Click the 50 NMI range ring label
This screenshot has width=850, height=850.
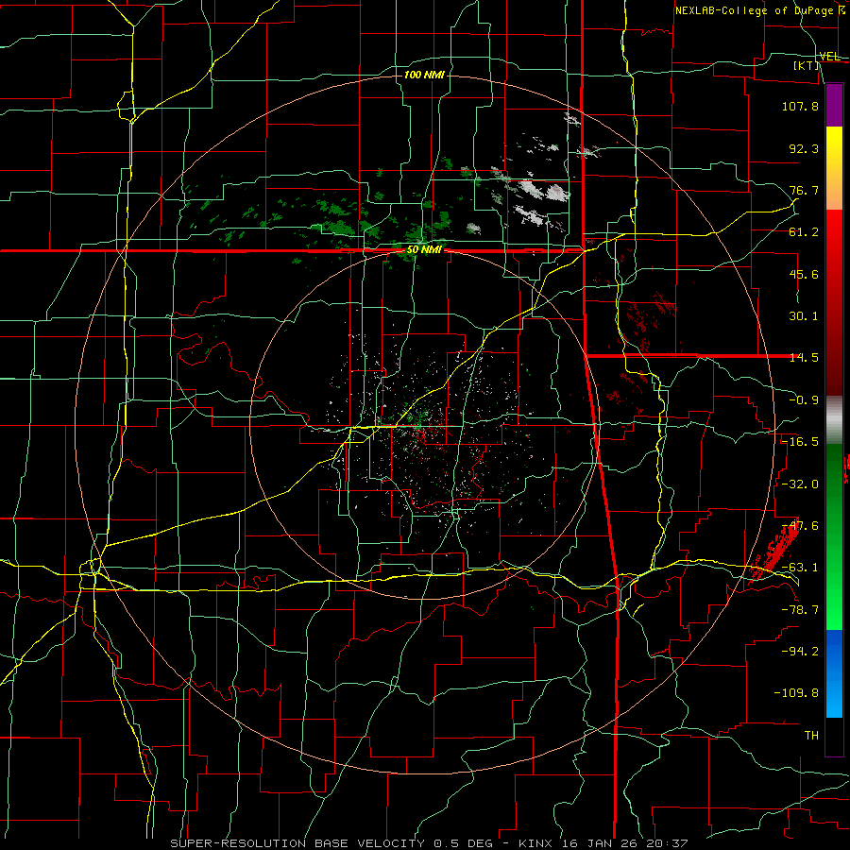[x=424, y=250]
